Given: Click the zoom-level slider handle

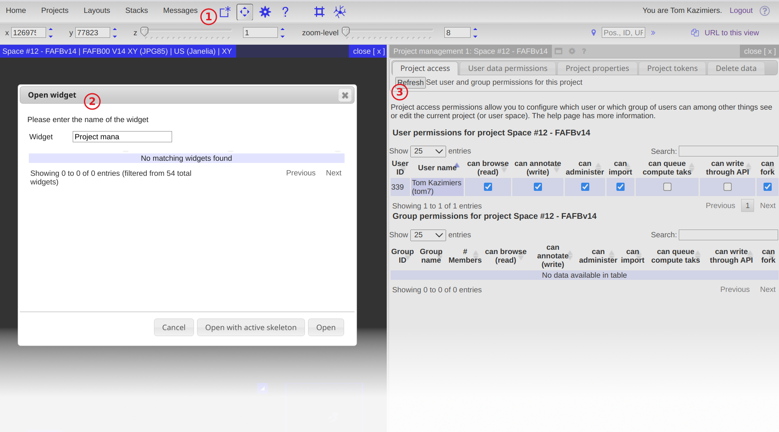Looking at the screenshot, I should [x=346, y=32].
